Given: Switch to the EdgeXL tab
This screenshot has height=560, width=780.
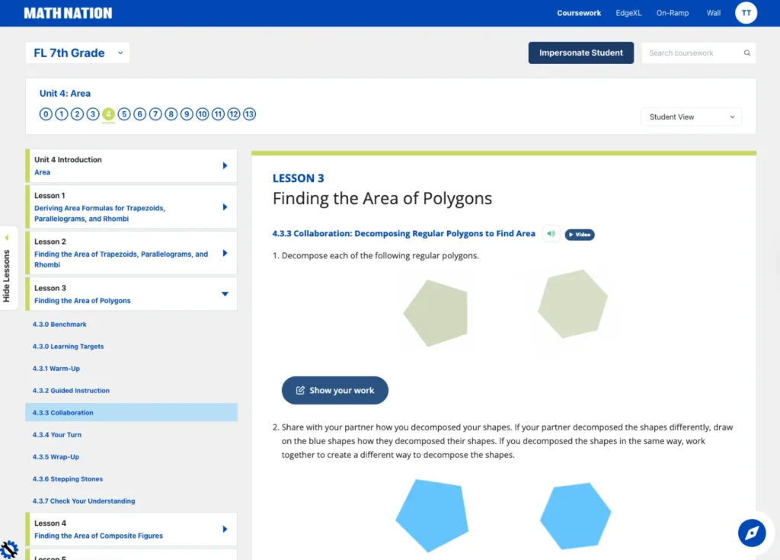Looking at the screenshot, I should point(628,13).
